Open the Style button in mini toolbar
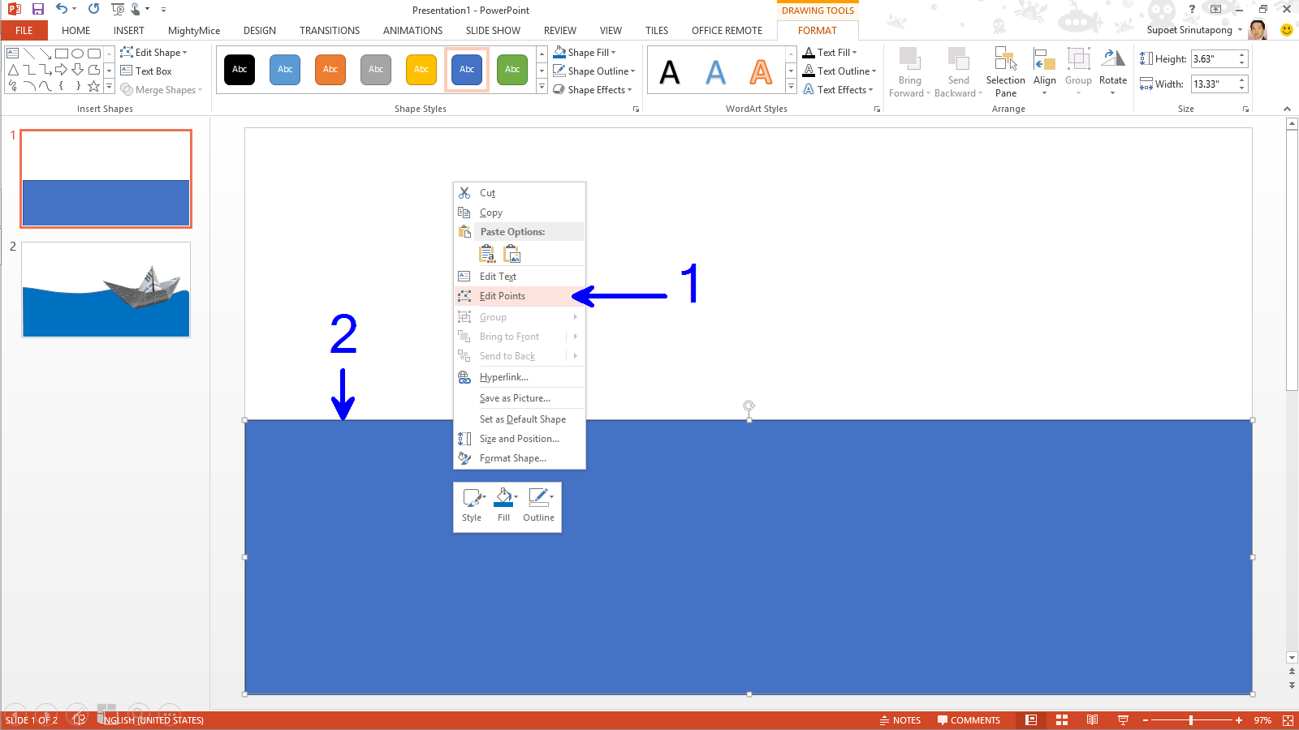 point(472,506)
